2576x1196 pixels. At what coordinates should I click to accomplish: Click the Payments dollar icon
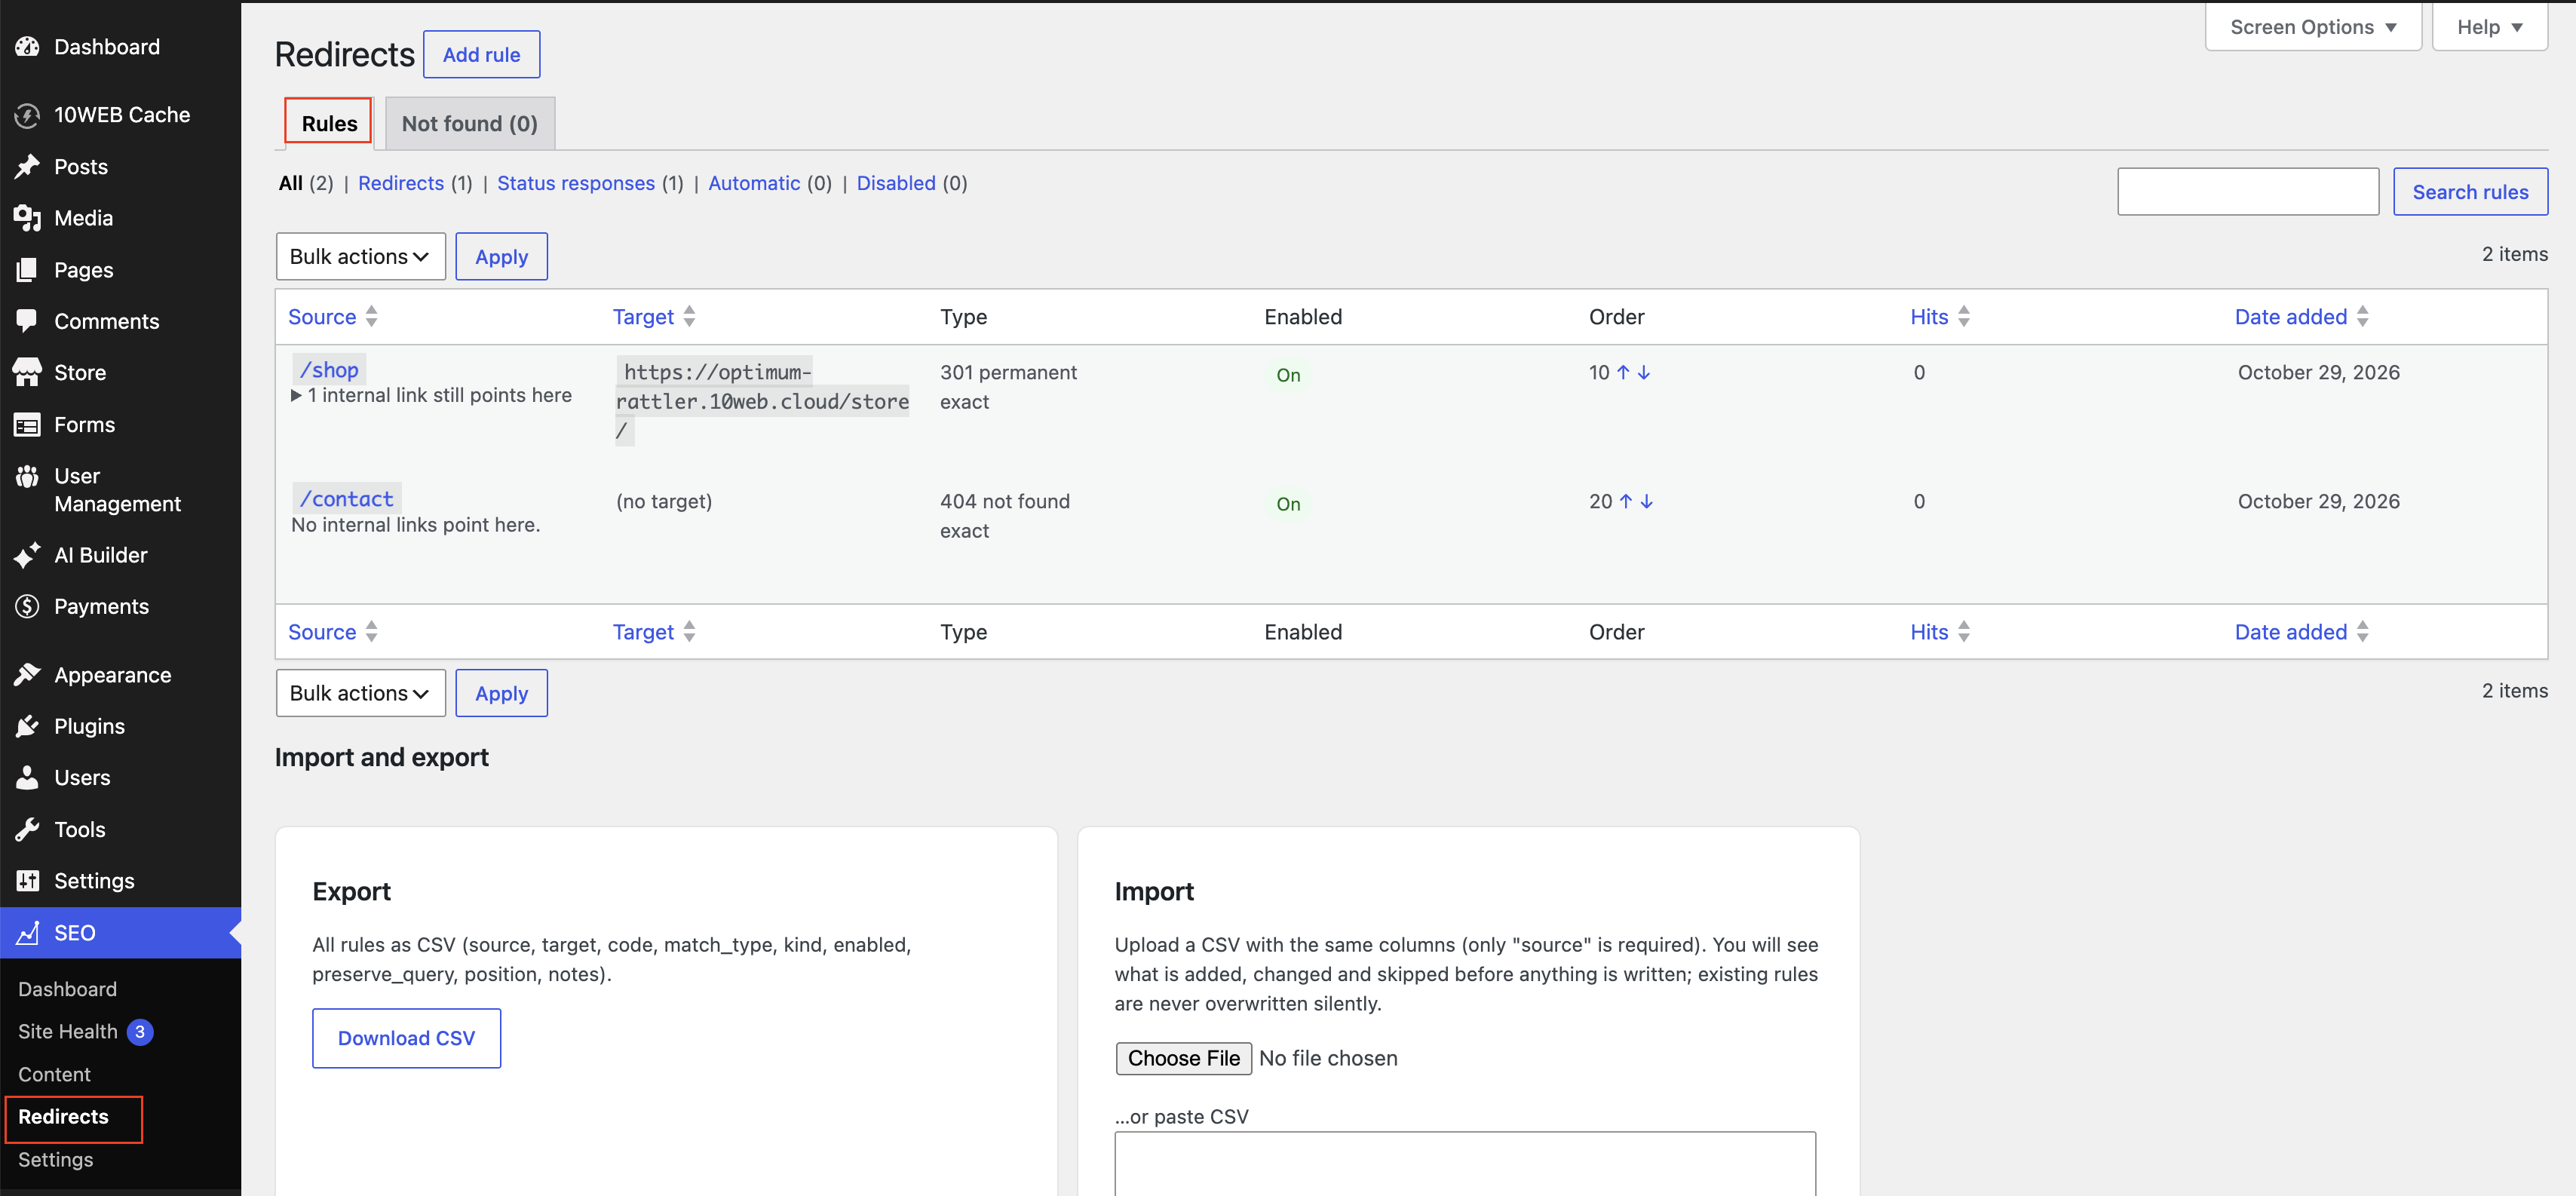pos(27,607)
